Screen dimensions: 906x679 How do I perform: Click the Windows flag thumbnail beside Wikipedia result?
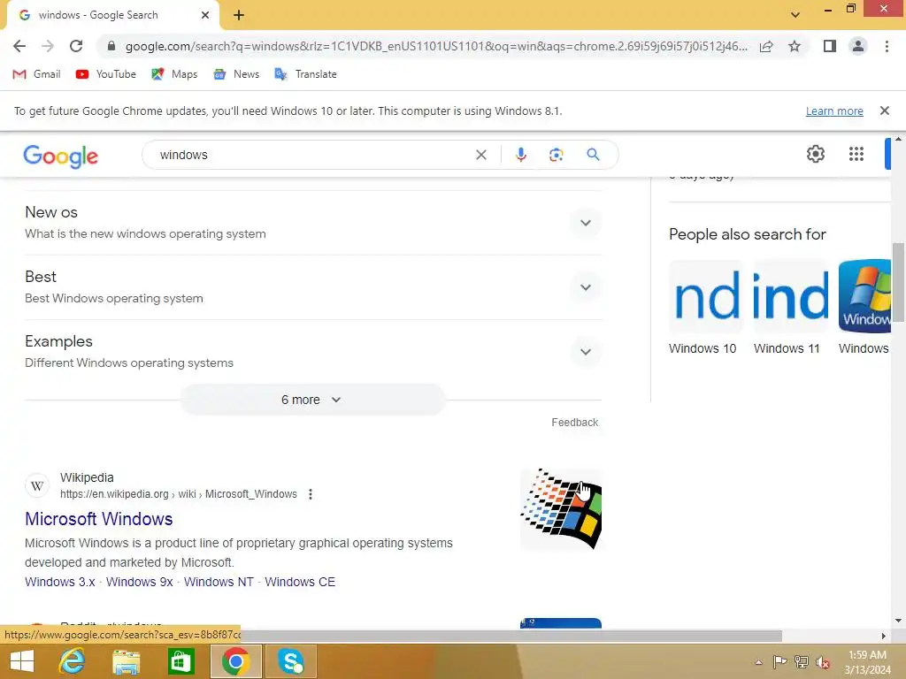click(x=560, y=509)
